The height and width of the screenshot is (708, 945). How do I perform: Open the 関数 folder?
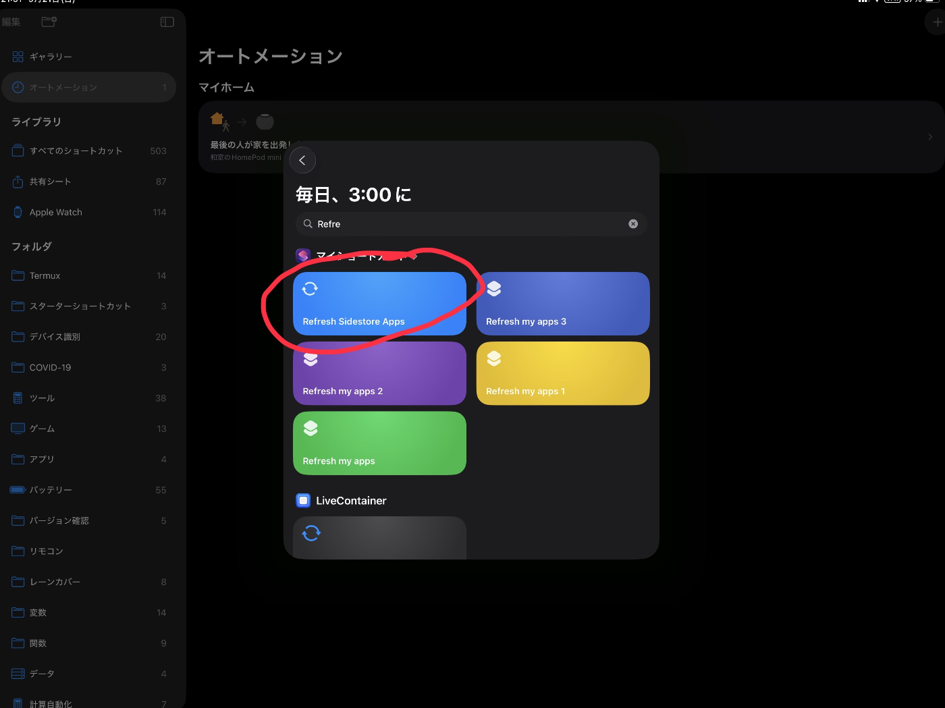click(89, 643)
